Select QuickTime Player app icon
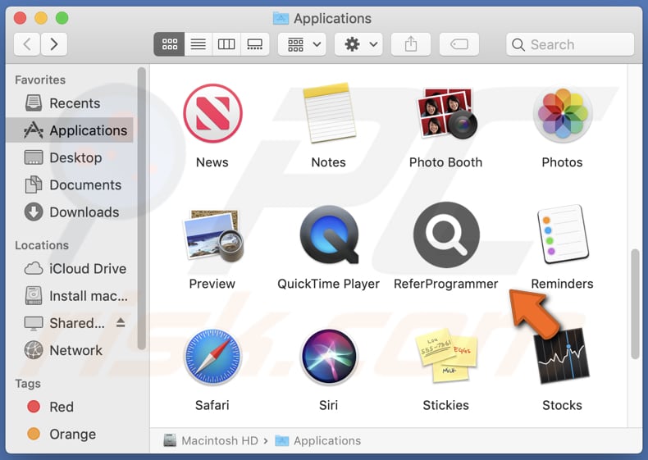The height and width of the screenshot is (460, 648). (329, 235)
